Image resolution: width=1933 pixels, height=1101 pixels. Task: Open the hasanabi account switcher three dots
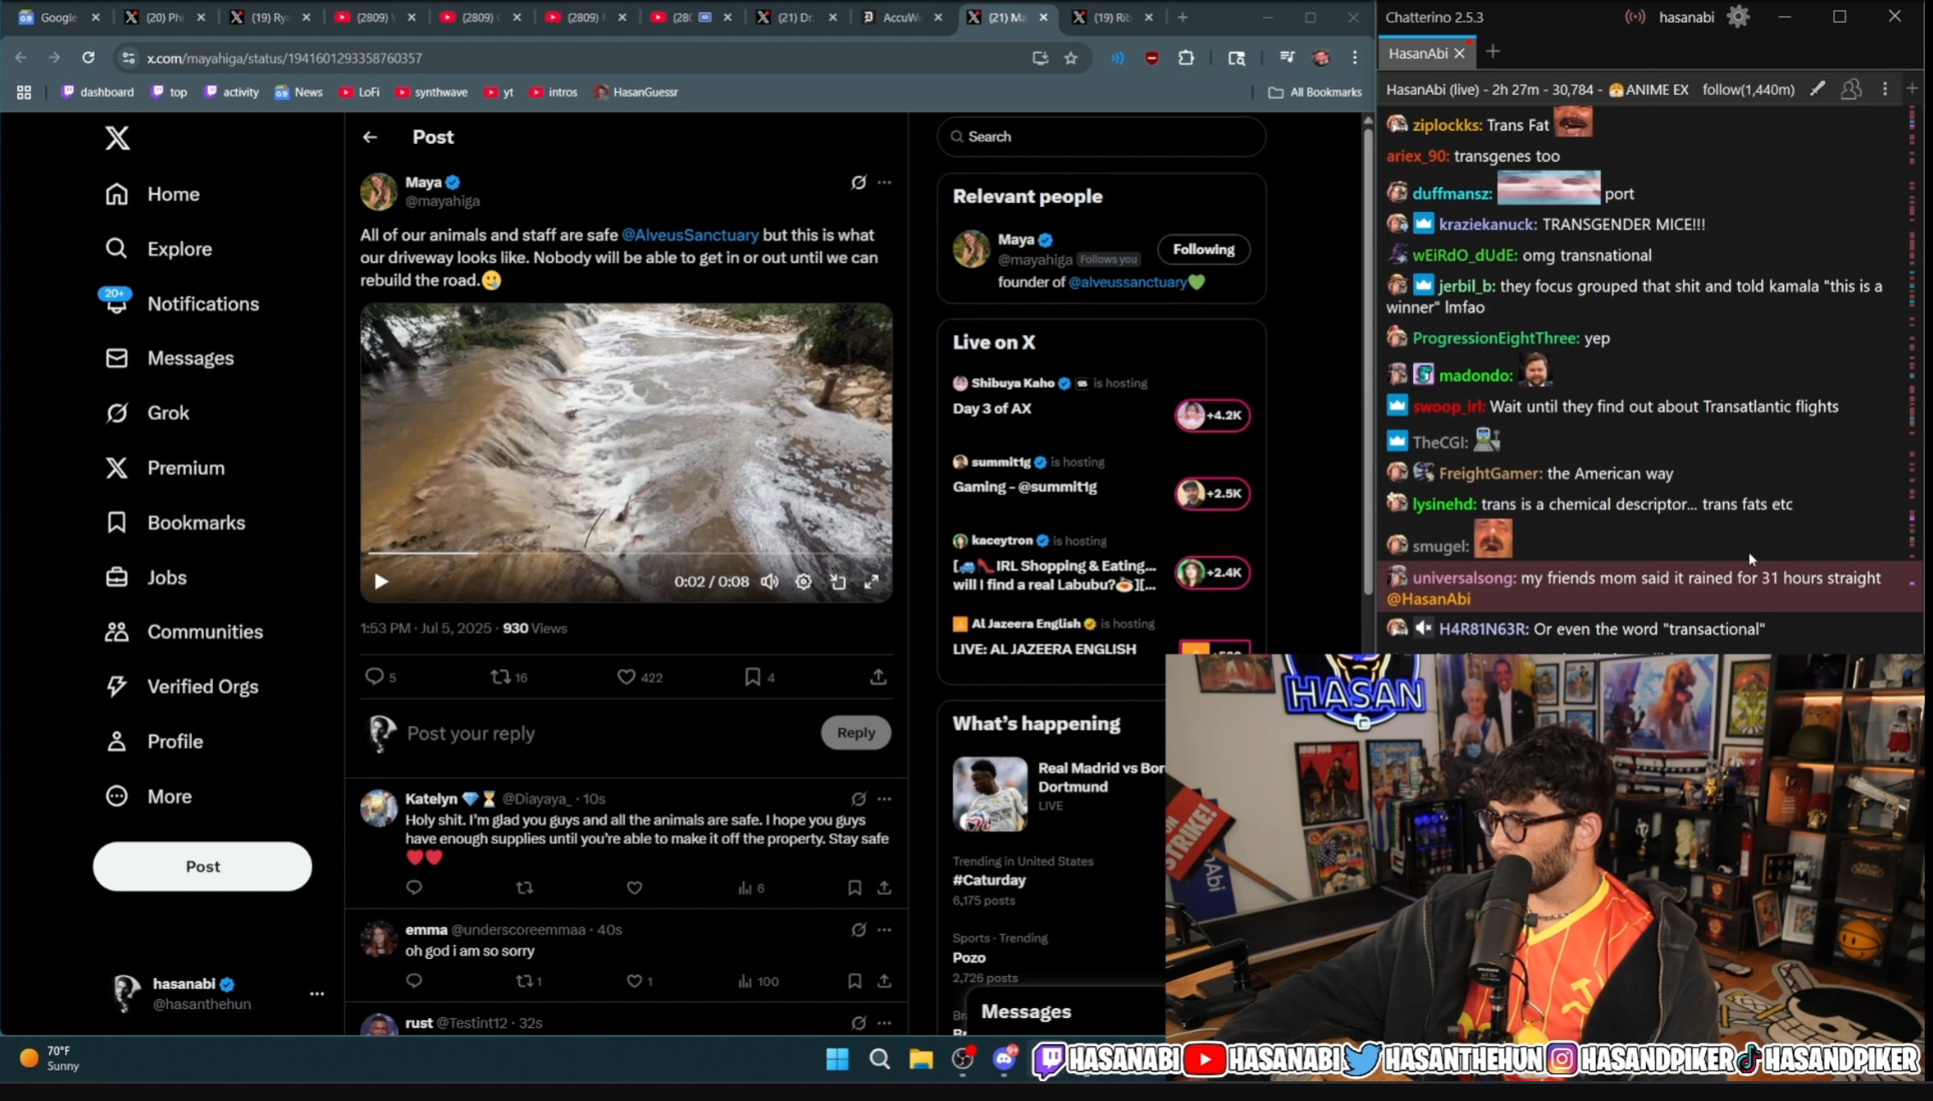coord(317,993)
